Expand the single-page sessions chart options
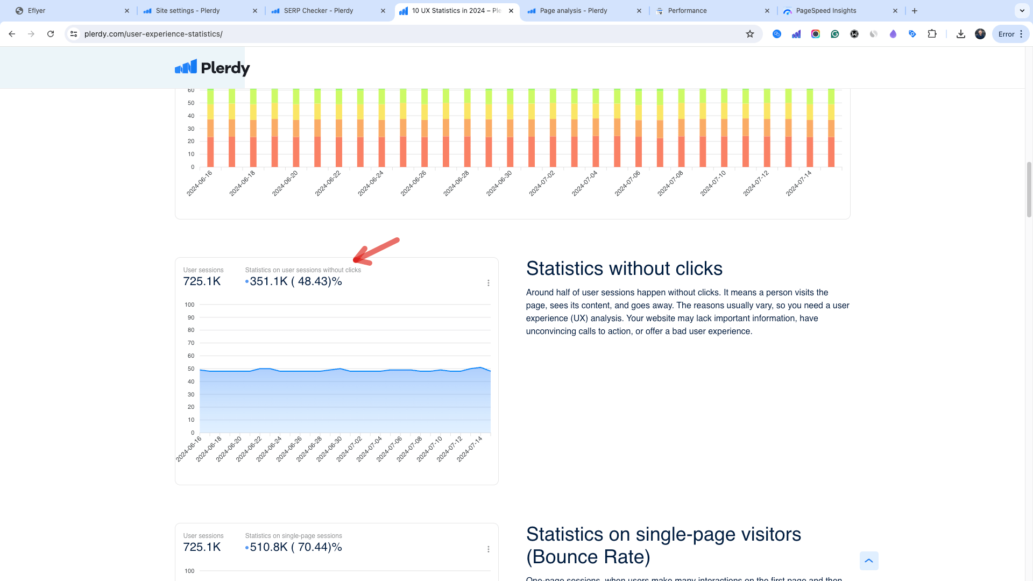The image size is (1033, 581). click(488, 548)
